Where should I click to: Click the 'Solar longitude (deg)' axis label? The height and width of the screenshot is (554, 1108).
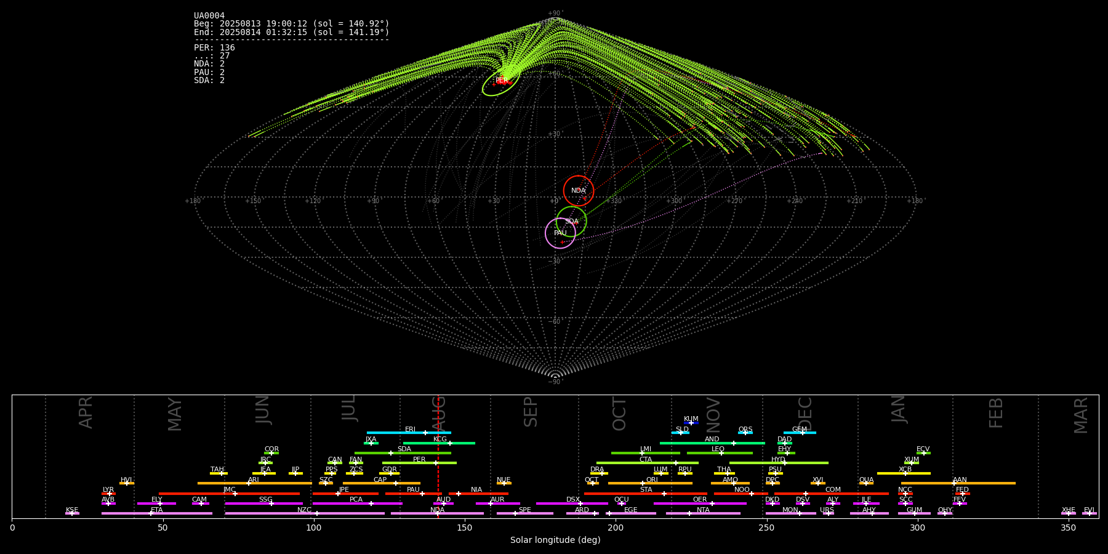click(555, 540)
